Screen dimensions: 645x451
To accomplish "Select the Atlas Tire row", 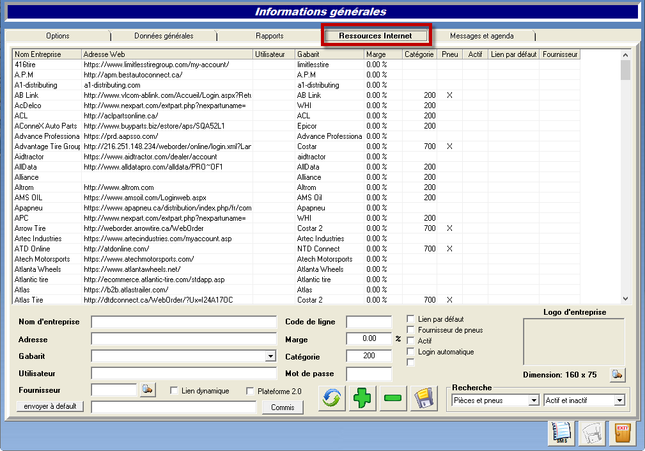I will pos(296,300).
